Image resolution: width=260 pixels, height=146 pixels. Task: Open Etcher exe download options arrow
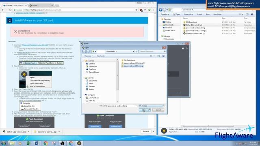click(28, 132)
